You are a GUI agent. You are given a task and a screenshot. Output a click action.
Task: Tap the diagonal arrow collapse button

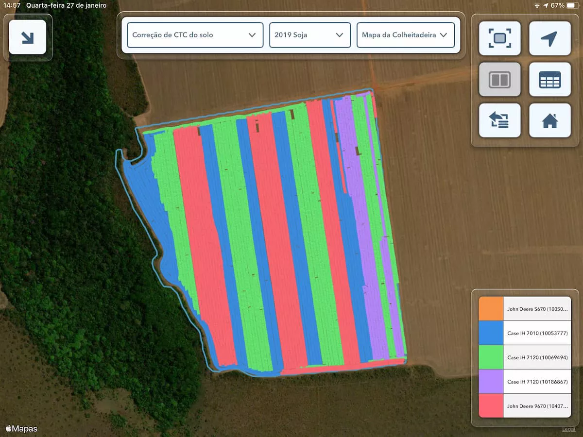coord(28,37)
